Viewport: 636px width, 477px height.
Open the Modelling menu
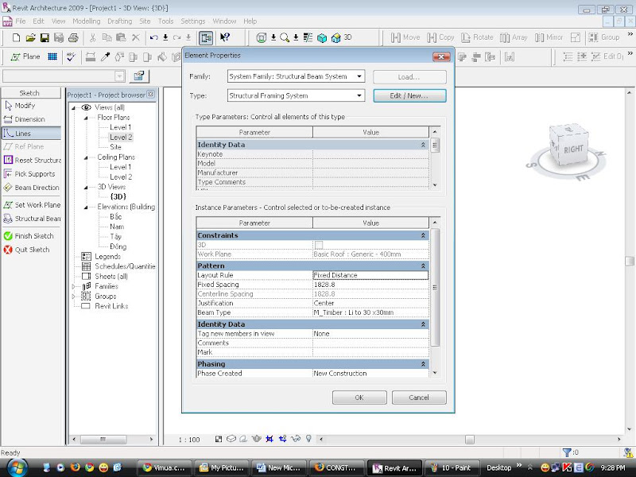click(87, 21)
